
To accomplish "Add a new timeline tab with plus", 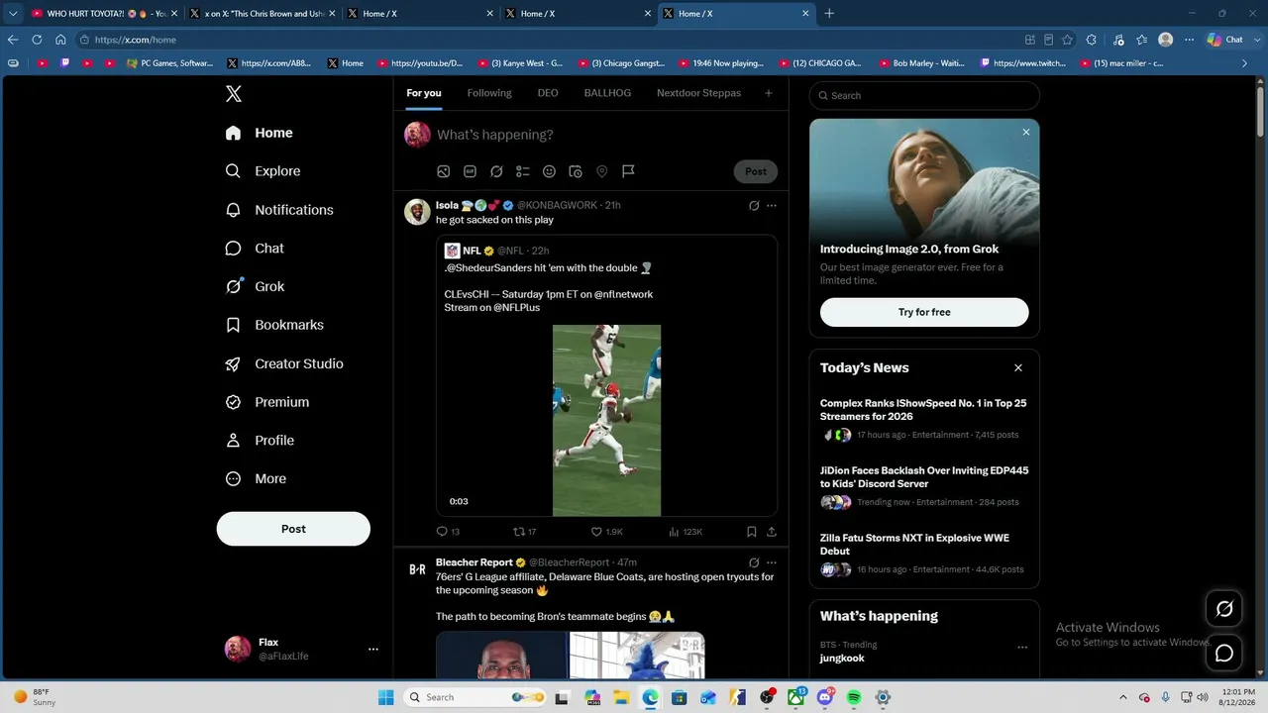I will [768, 93].
